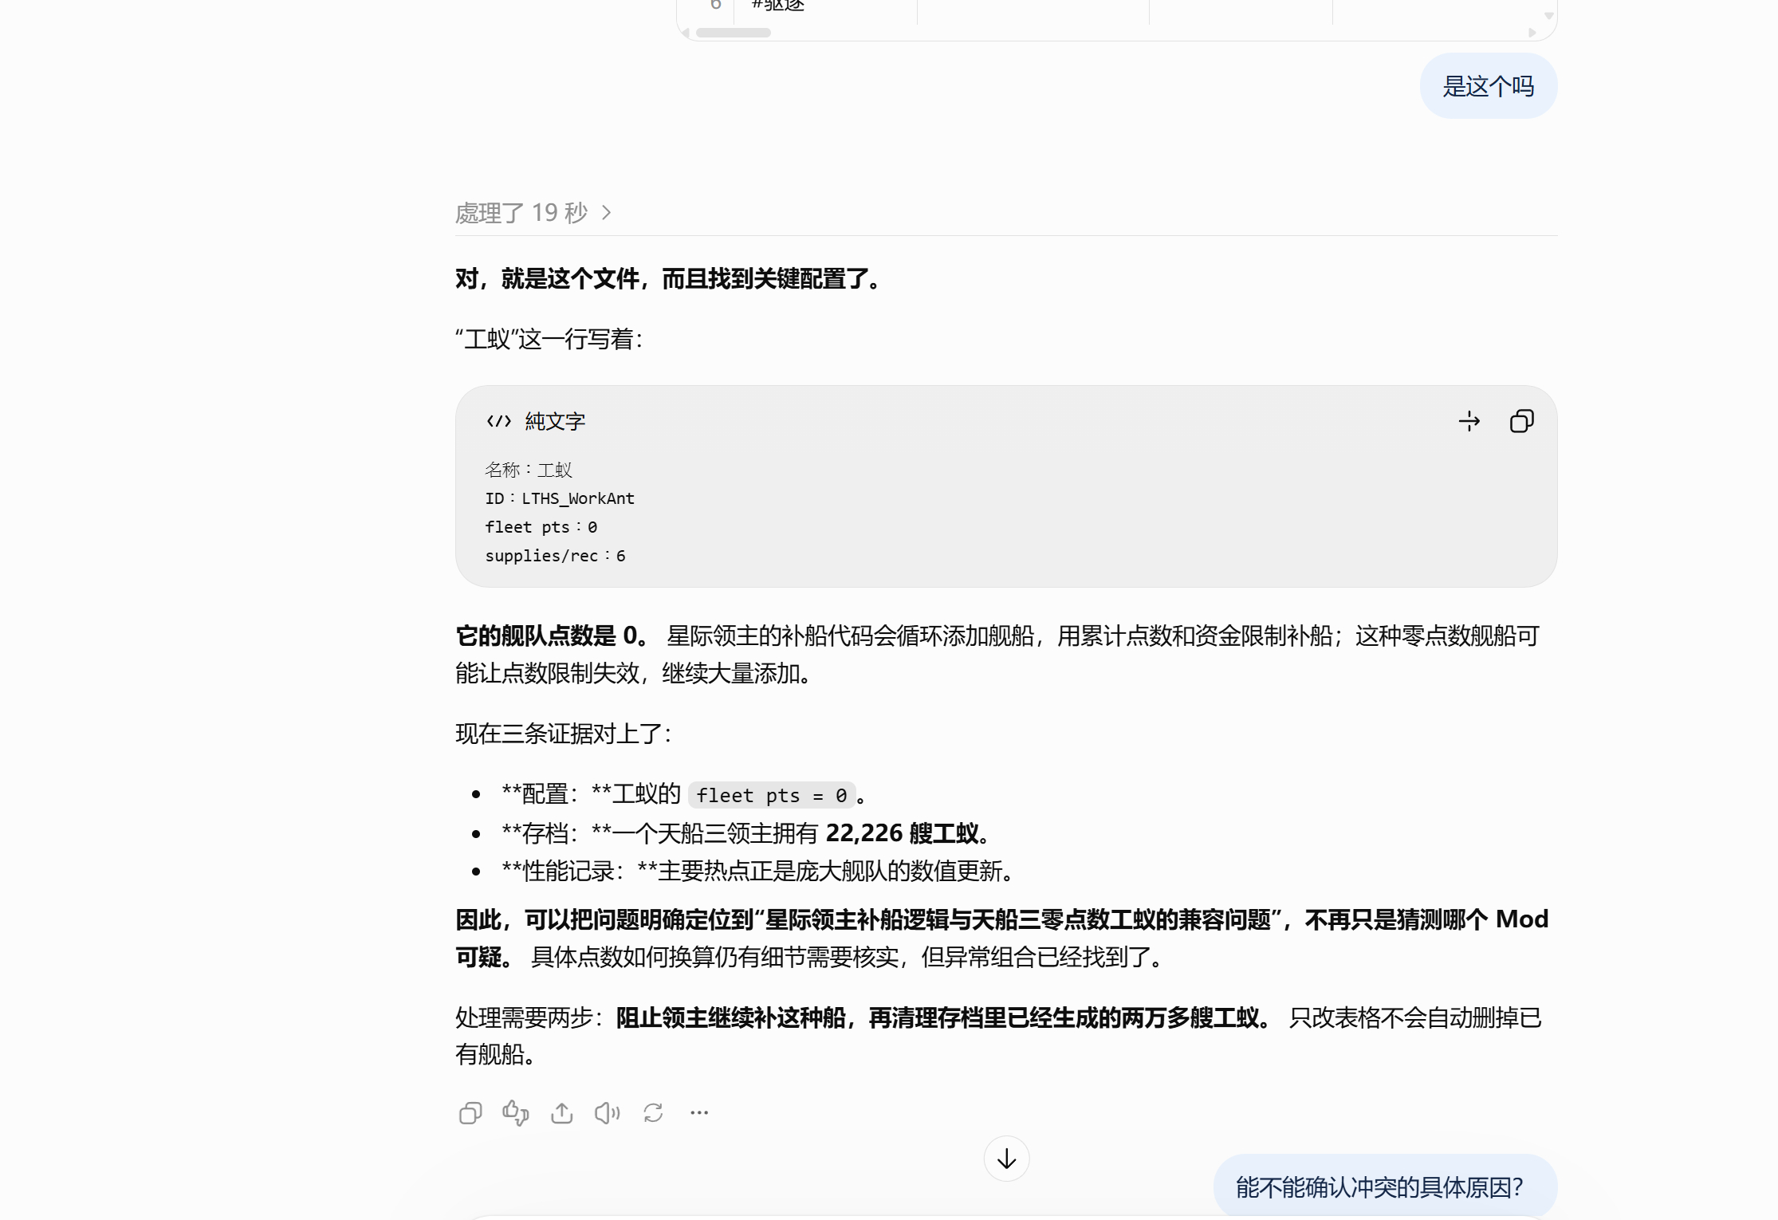Click the LTHS_WorkAnt ID line in code
1778x1220 pixels.
tap(560, 498)
